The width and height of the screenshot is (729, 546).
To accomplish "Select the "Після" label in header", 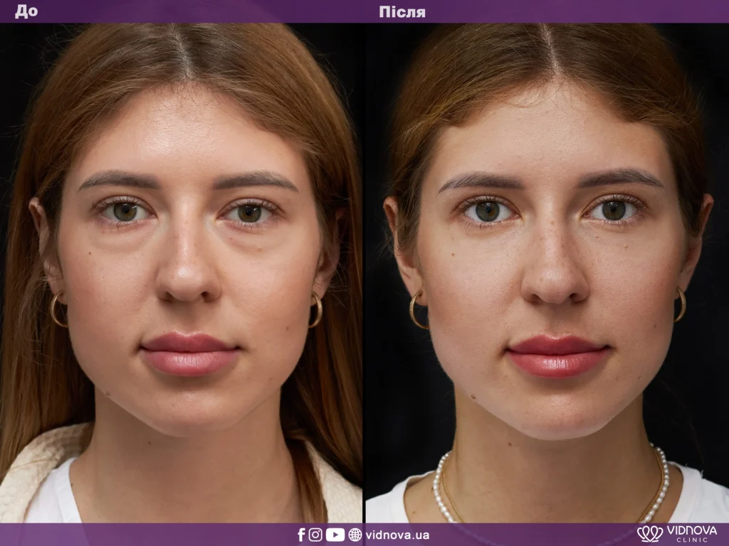I will 402,11.
